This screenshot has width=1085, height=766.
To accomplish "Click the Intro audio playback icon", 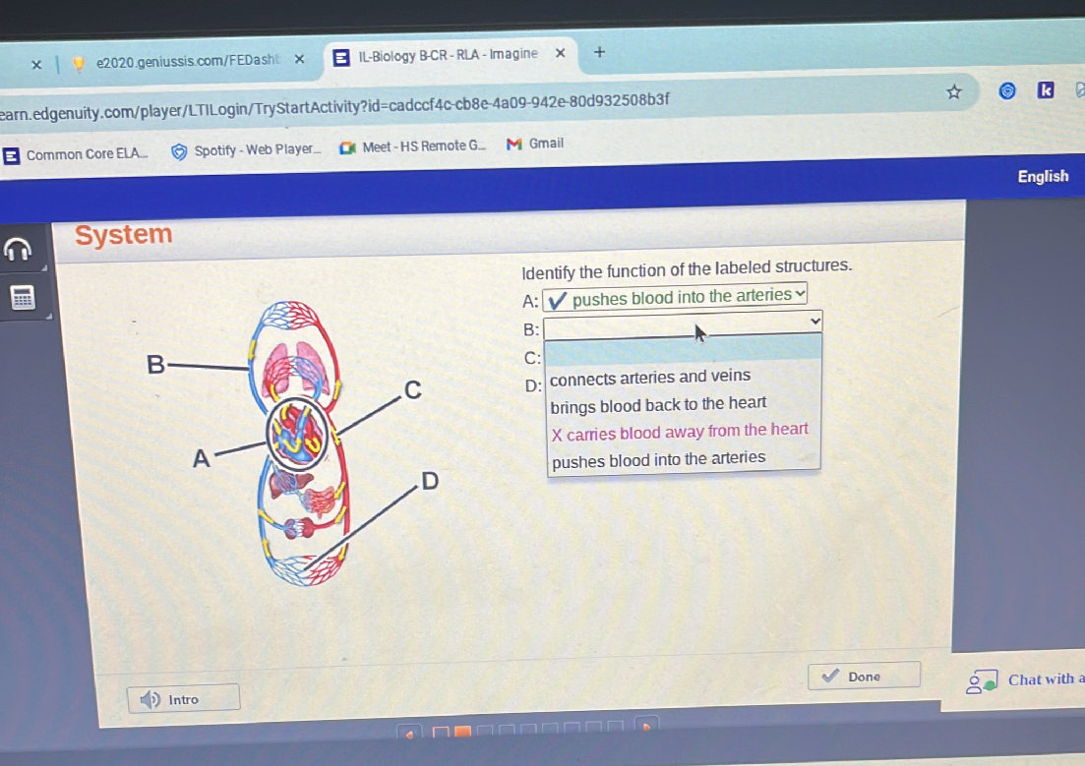I will (x=150, y=699).
